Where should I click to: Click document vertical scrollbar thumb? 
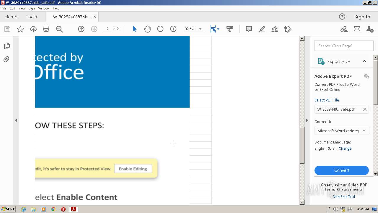tap(302, 145)
